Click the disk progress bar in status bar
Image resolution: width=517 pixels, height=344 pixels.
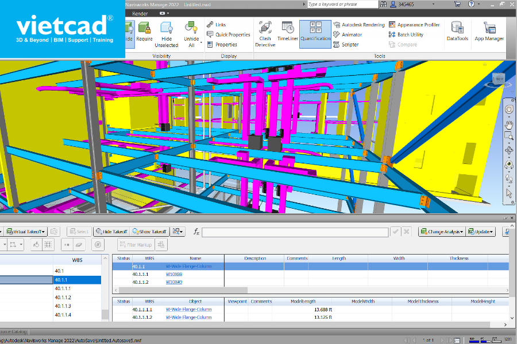tap(485, 339)
